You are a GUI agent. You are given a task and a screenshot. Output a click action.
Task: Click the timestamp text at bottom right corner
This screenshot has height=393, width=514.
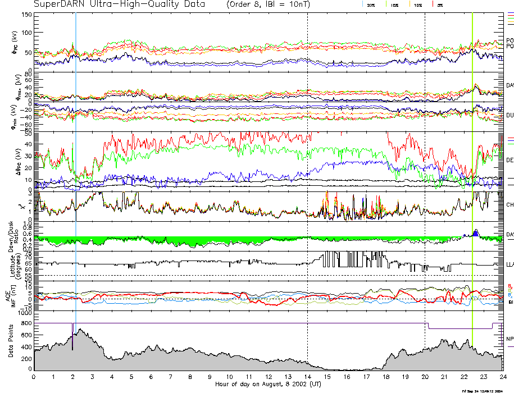pyautogui.click(x=486, y=391)
